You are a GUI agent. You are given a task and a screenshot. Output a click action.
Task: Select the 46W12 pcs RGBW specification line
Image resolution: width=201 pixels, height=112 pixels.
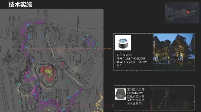pos(131,62)
